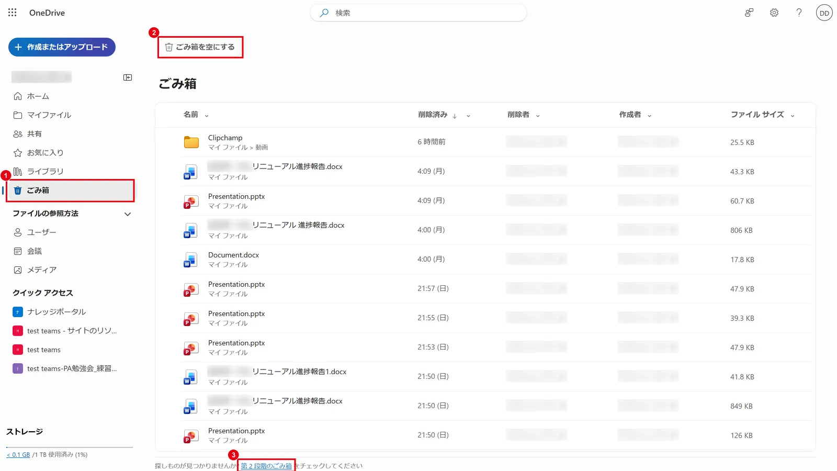This screenshot has width=837, height=471.
Task: Open the settings gear
Action: click(x=774, y=13)
